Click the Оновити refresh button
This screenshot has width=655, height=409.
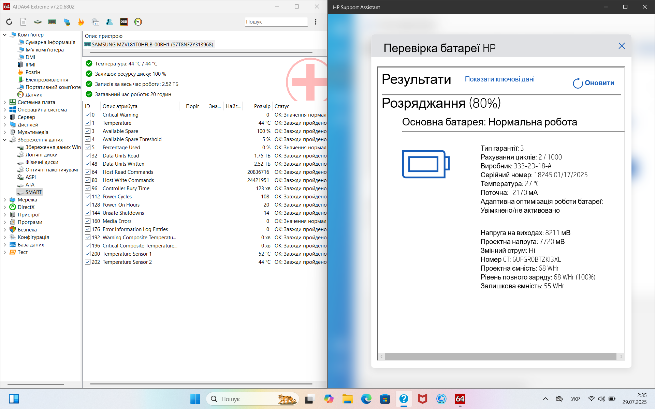pyautogui.click(x=594, y=83)
